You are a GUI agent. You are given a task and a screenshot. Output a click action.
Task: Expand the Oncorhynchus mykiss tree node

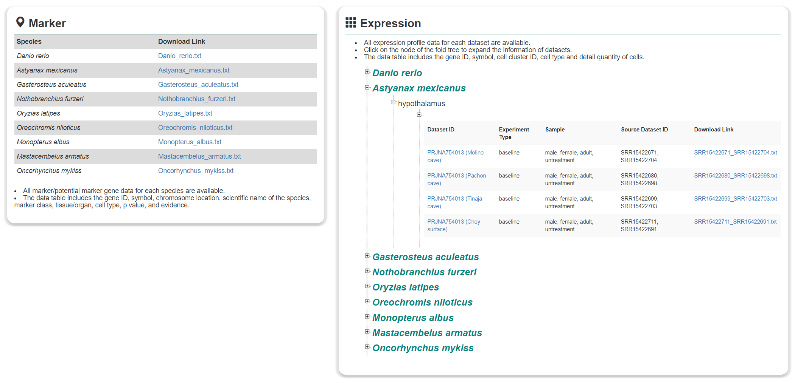pyautogui.click(x=367, y=347)
